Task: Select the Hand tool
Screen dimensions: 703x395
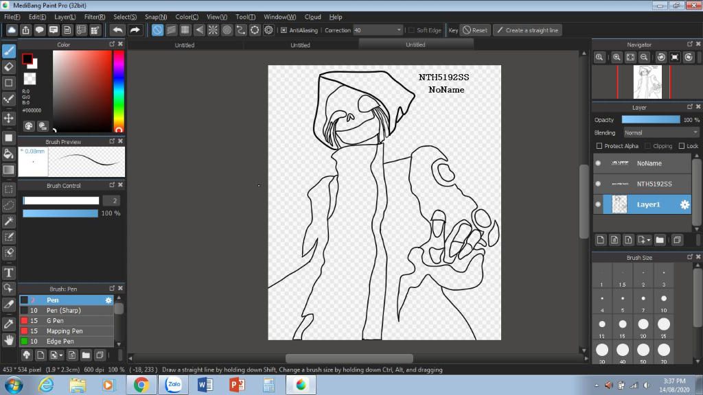Action: 9,340
